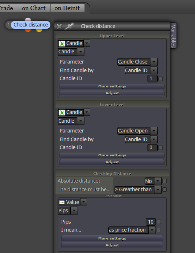
Task: Click Upper Level candle category icon
Action: 62,44
